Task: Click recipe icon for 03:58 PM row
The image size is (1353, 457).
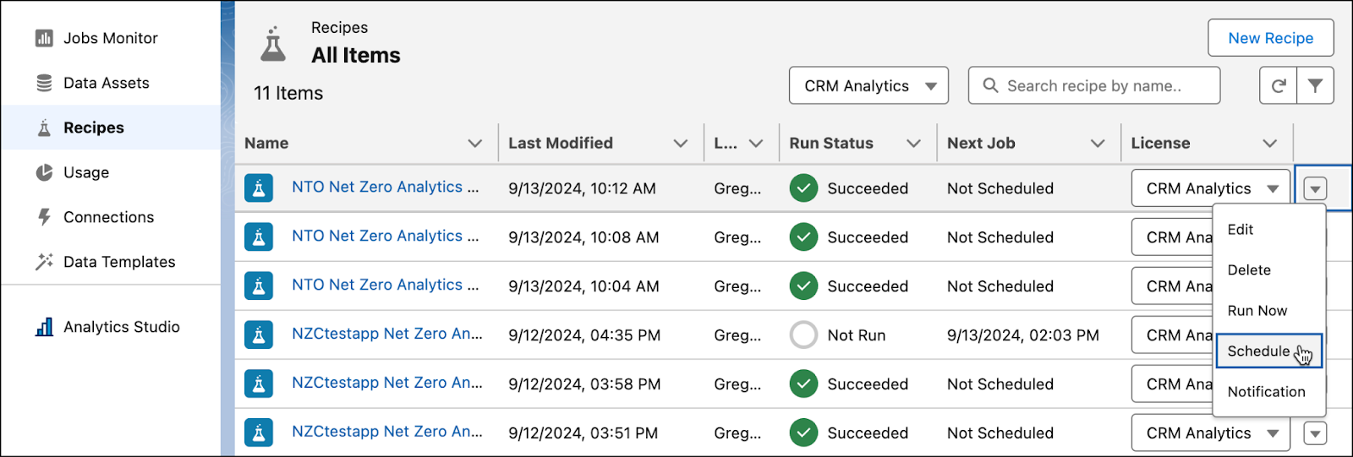Action: click(x=259, y=384)
